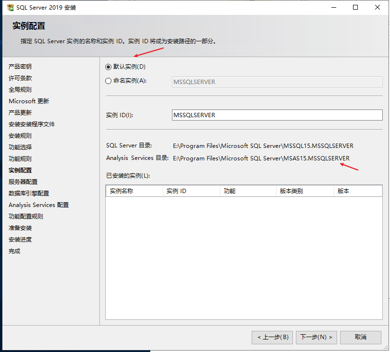The width and height of the screenshot is (390, 352).
Task: Sort by 版本类别 column header
Action: [x=305, y=191]
